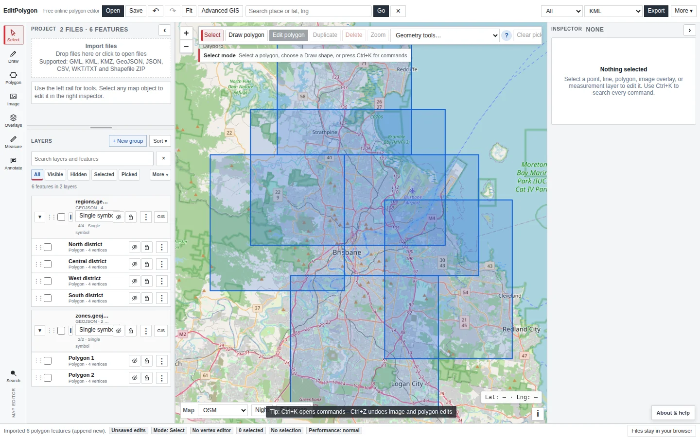Choose the Draw tool in left rail

[14, 56]
